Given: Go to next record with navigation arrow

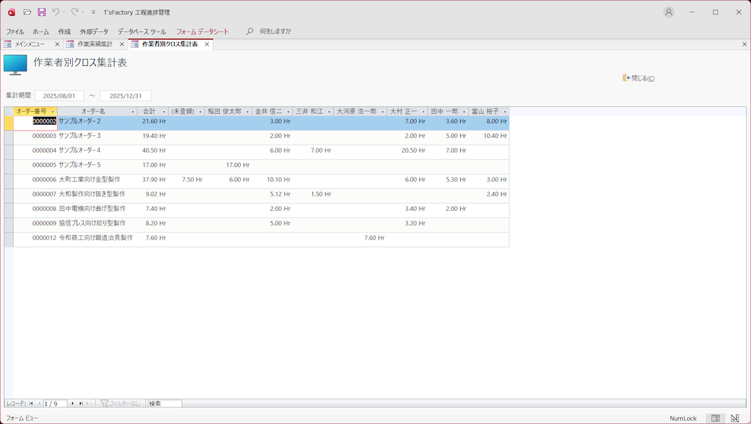Looking at the screenshot, I should (73, 403).
